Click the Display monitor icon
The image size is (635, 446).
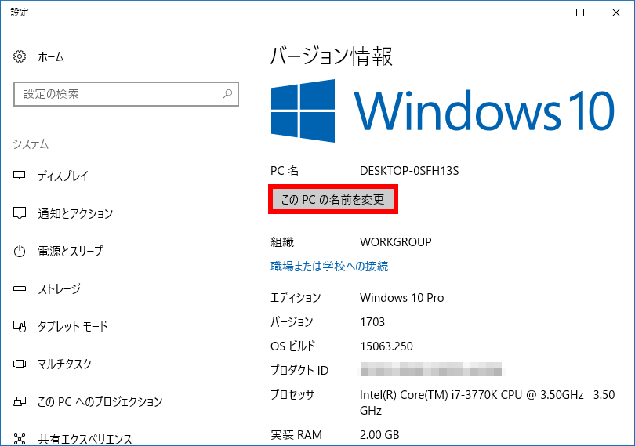(20, 176)
